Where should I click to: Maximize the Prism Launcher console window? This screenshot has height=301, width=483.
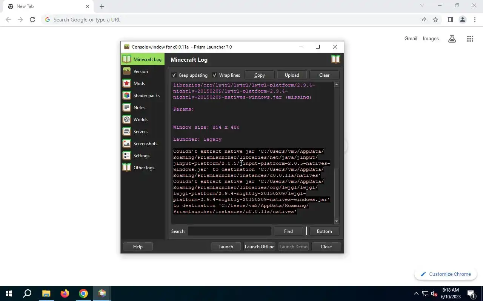tap(318, 47)
